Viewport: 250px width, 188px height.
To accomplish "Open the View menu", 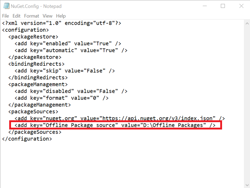I will tap(47, 16).
